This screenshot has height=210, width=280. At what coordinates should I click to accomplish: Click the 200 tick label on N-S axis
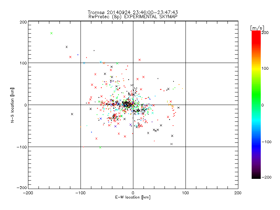click(23, 22)
